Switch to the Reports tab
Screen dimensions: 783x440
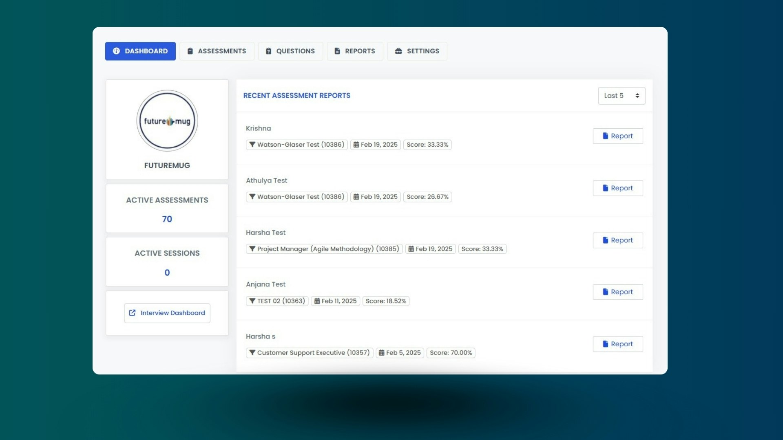coord(355,51)
